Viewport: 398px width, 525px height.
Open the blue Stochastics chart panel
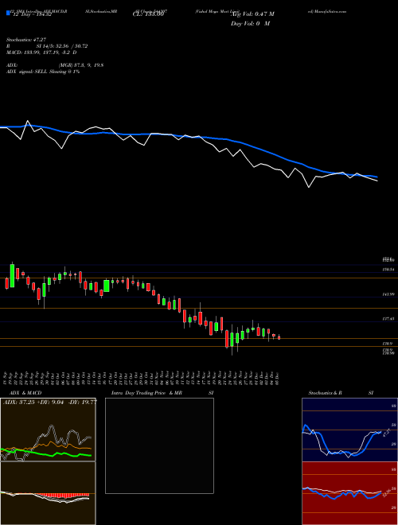click(349, 430)
